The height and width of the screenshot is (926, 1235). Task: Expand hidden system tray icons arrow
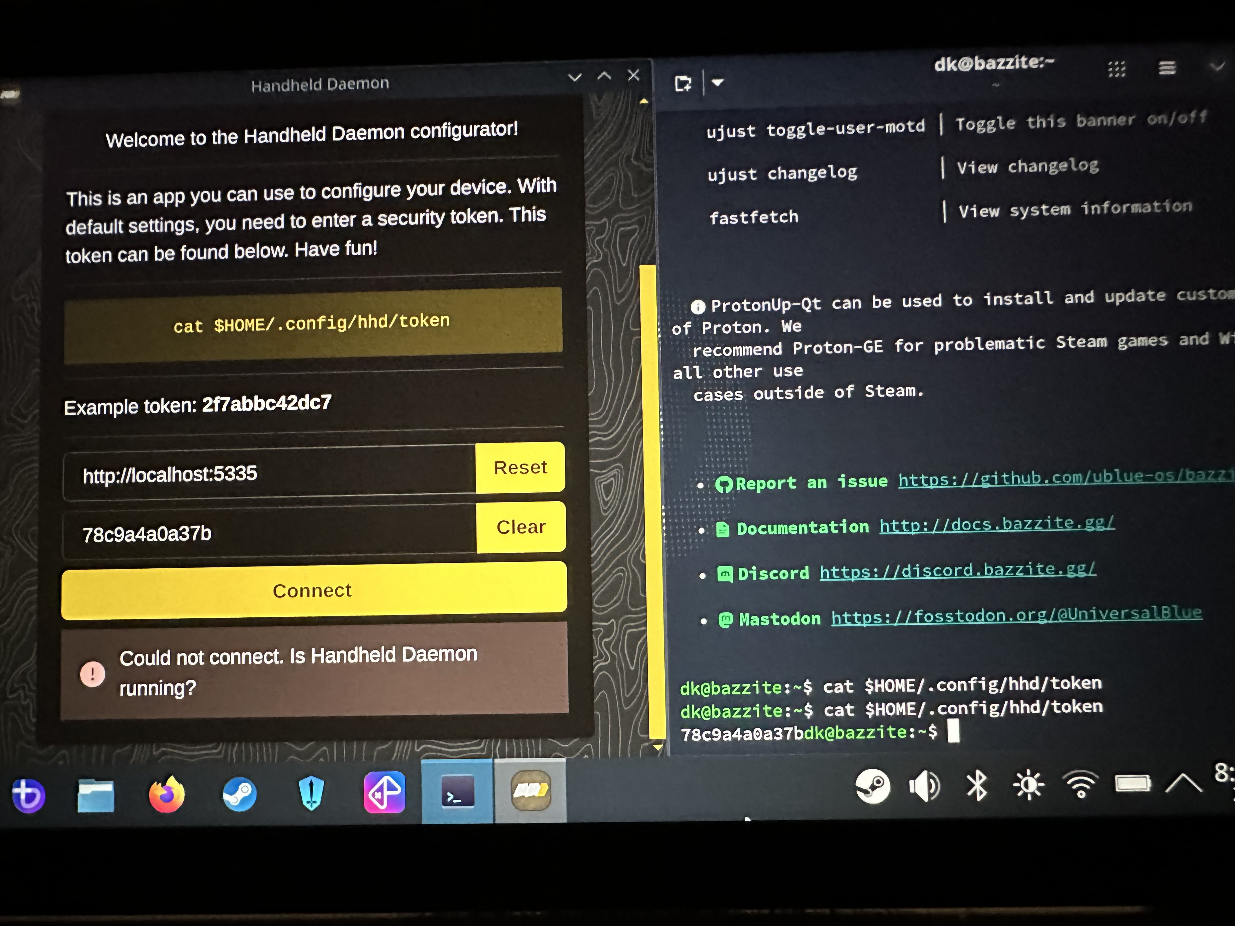1184,784
